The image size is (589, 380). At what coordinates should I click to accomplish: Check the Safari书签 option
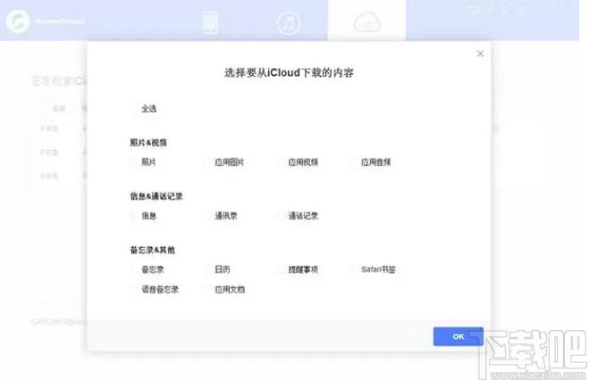(x=354, y=269)
